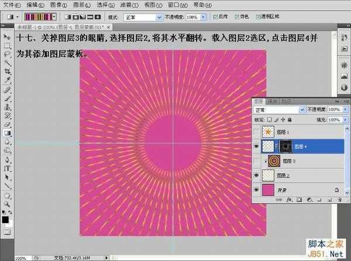Viewport: 351px width, 261px height.
Task: Click the add layer mask icon
Action: click(x=299, y=200)
